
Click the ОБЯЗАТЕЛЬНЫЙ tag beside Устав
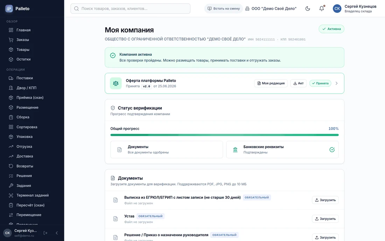point(150,216)
